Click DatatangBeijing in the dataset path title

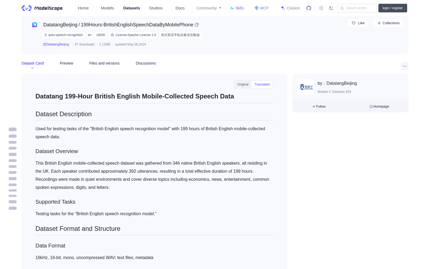point(60,25)
